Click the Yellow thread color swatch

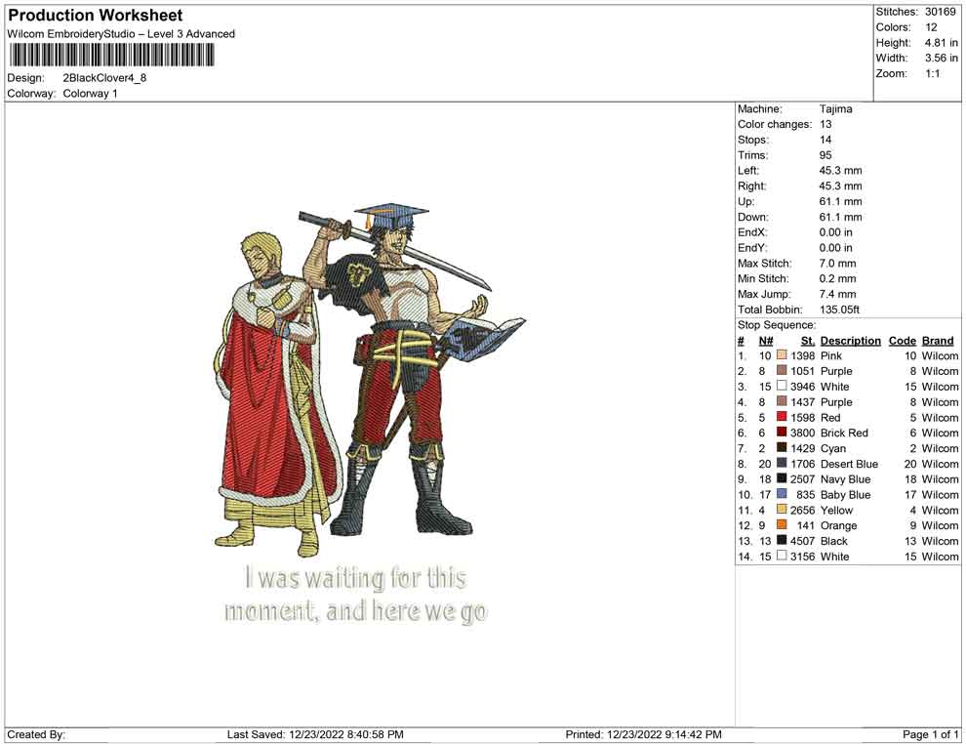782,509
